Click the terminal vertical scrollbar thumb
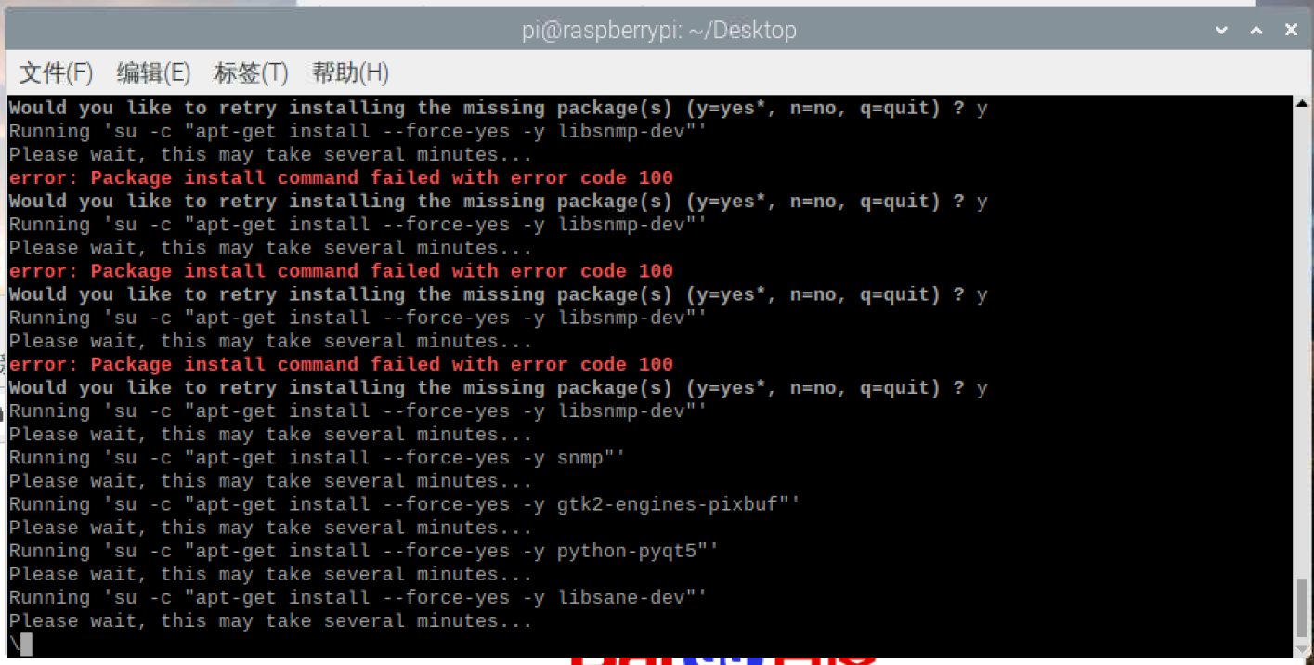1314x665 pixels. coord(1302,608)
